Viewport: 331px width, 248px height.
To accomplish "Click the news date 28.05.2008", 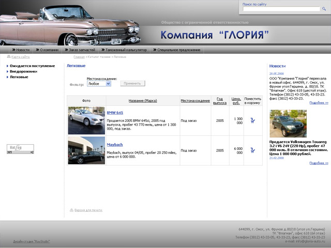I will pyautogui.click(x=277, y=74).
